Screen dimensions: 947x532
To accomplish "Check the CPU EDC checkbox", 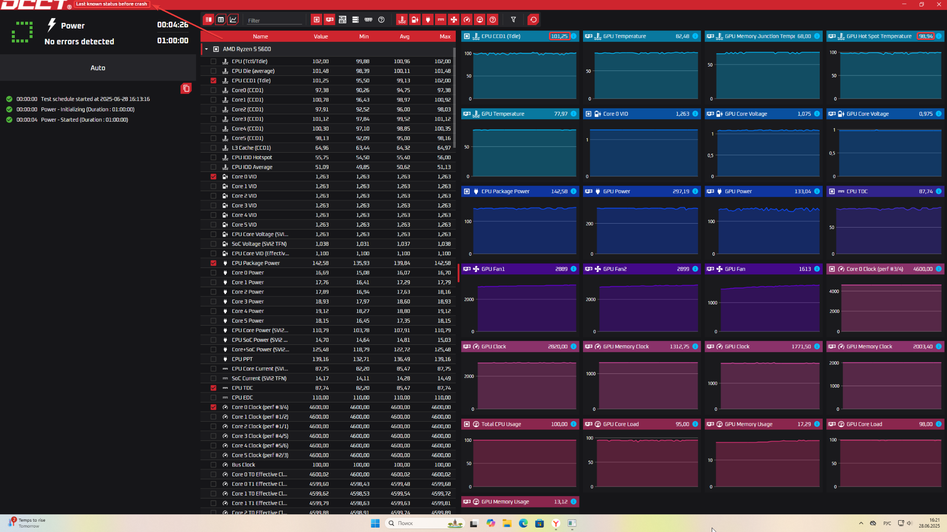I will click(x=214, y=398).
